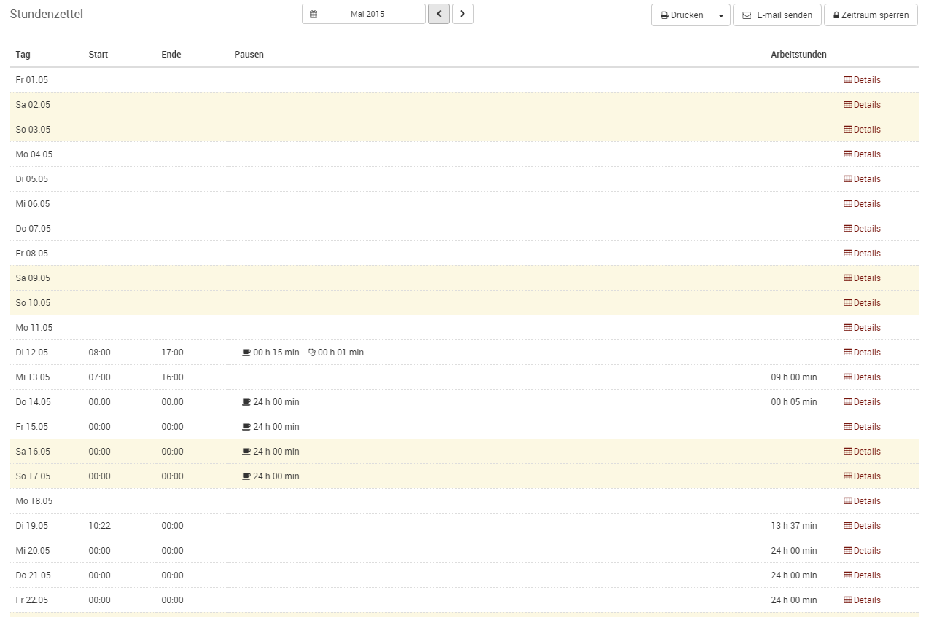Open Details for Sa 16.05
Image resolution: width=926 pixels, height=617 pixels.
863,452
